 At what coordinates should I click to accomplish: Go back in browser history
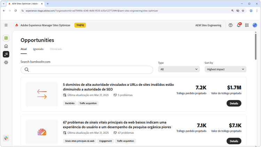tap(4, 11)
